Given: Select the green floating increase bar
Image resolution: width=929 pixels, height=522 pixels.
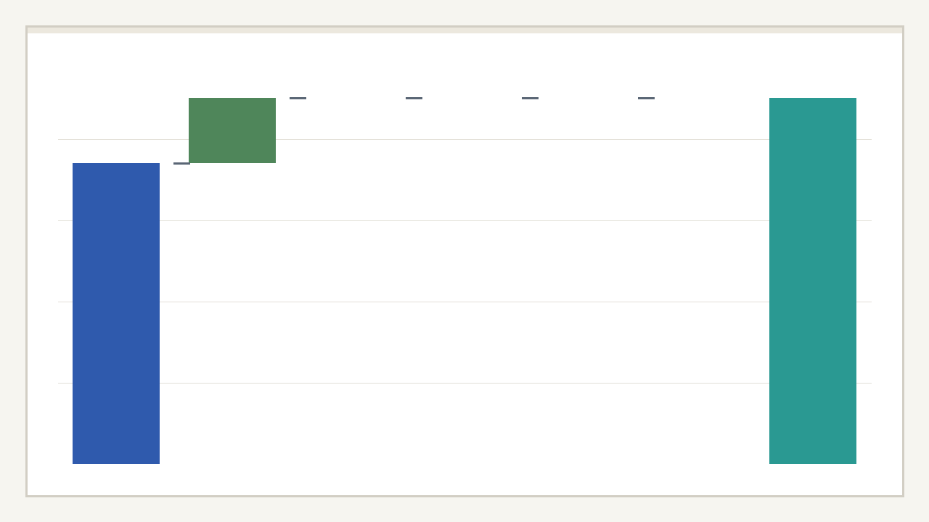Looking at the screenshot, I should pyautogui.click(x=232, y=130).
